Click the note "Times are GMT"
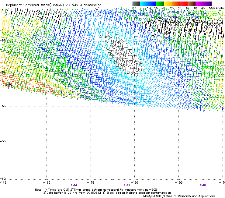225x198 pixels. pyautogui.click(x=58, y=190)
